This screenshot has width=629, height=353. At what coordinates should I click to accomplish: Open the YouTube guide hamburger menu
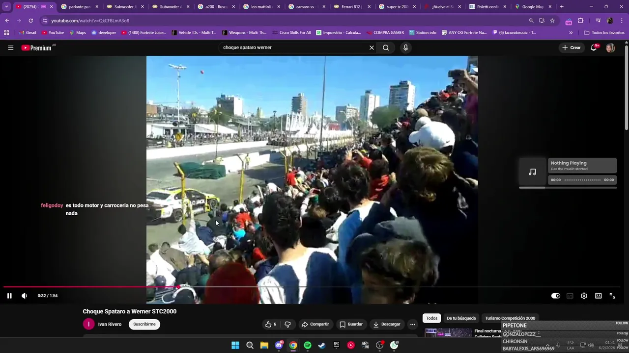click(x=10, y=48)
